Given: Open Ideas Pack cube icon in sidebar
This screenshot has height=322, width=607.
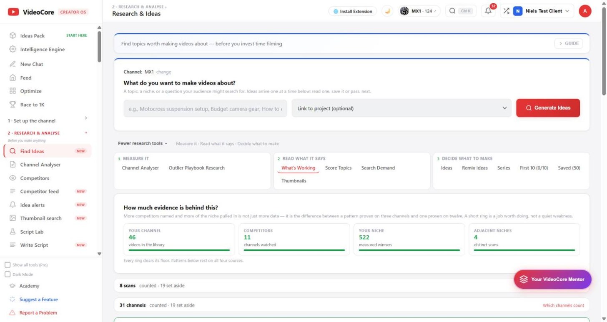Looking at the screenshot, I should point(13,36).
